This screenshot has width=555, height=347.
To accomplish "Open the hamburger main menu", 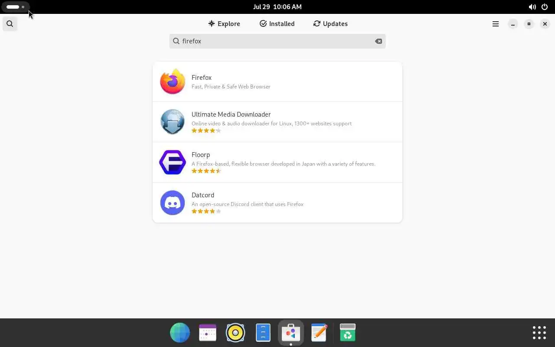I will point(496,24).
